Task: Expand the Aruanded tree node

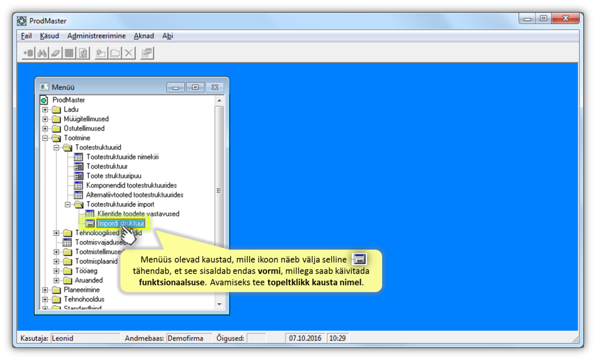Action: pyautogui.click(x=56, y=280)
